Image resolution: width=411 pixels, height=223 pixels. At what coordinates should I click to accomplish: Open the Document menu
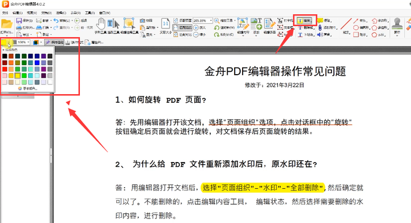coord(46,13)
